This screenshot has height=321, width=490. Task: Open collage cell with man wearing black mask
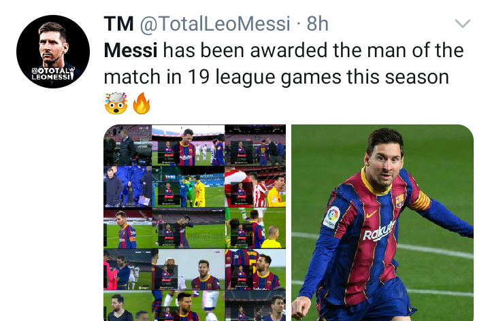point(188,269)
